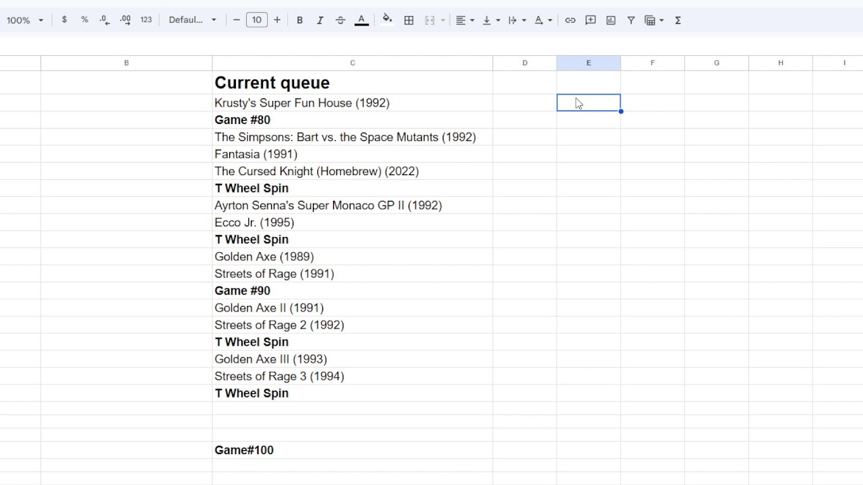Click the merge cells icon

(429, 20)
